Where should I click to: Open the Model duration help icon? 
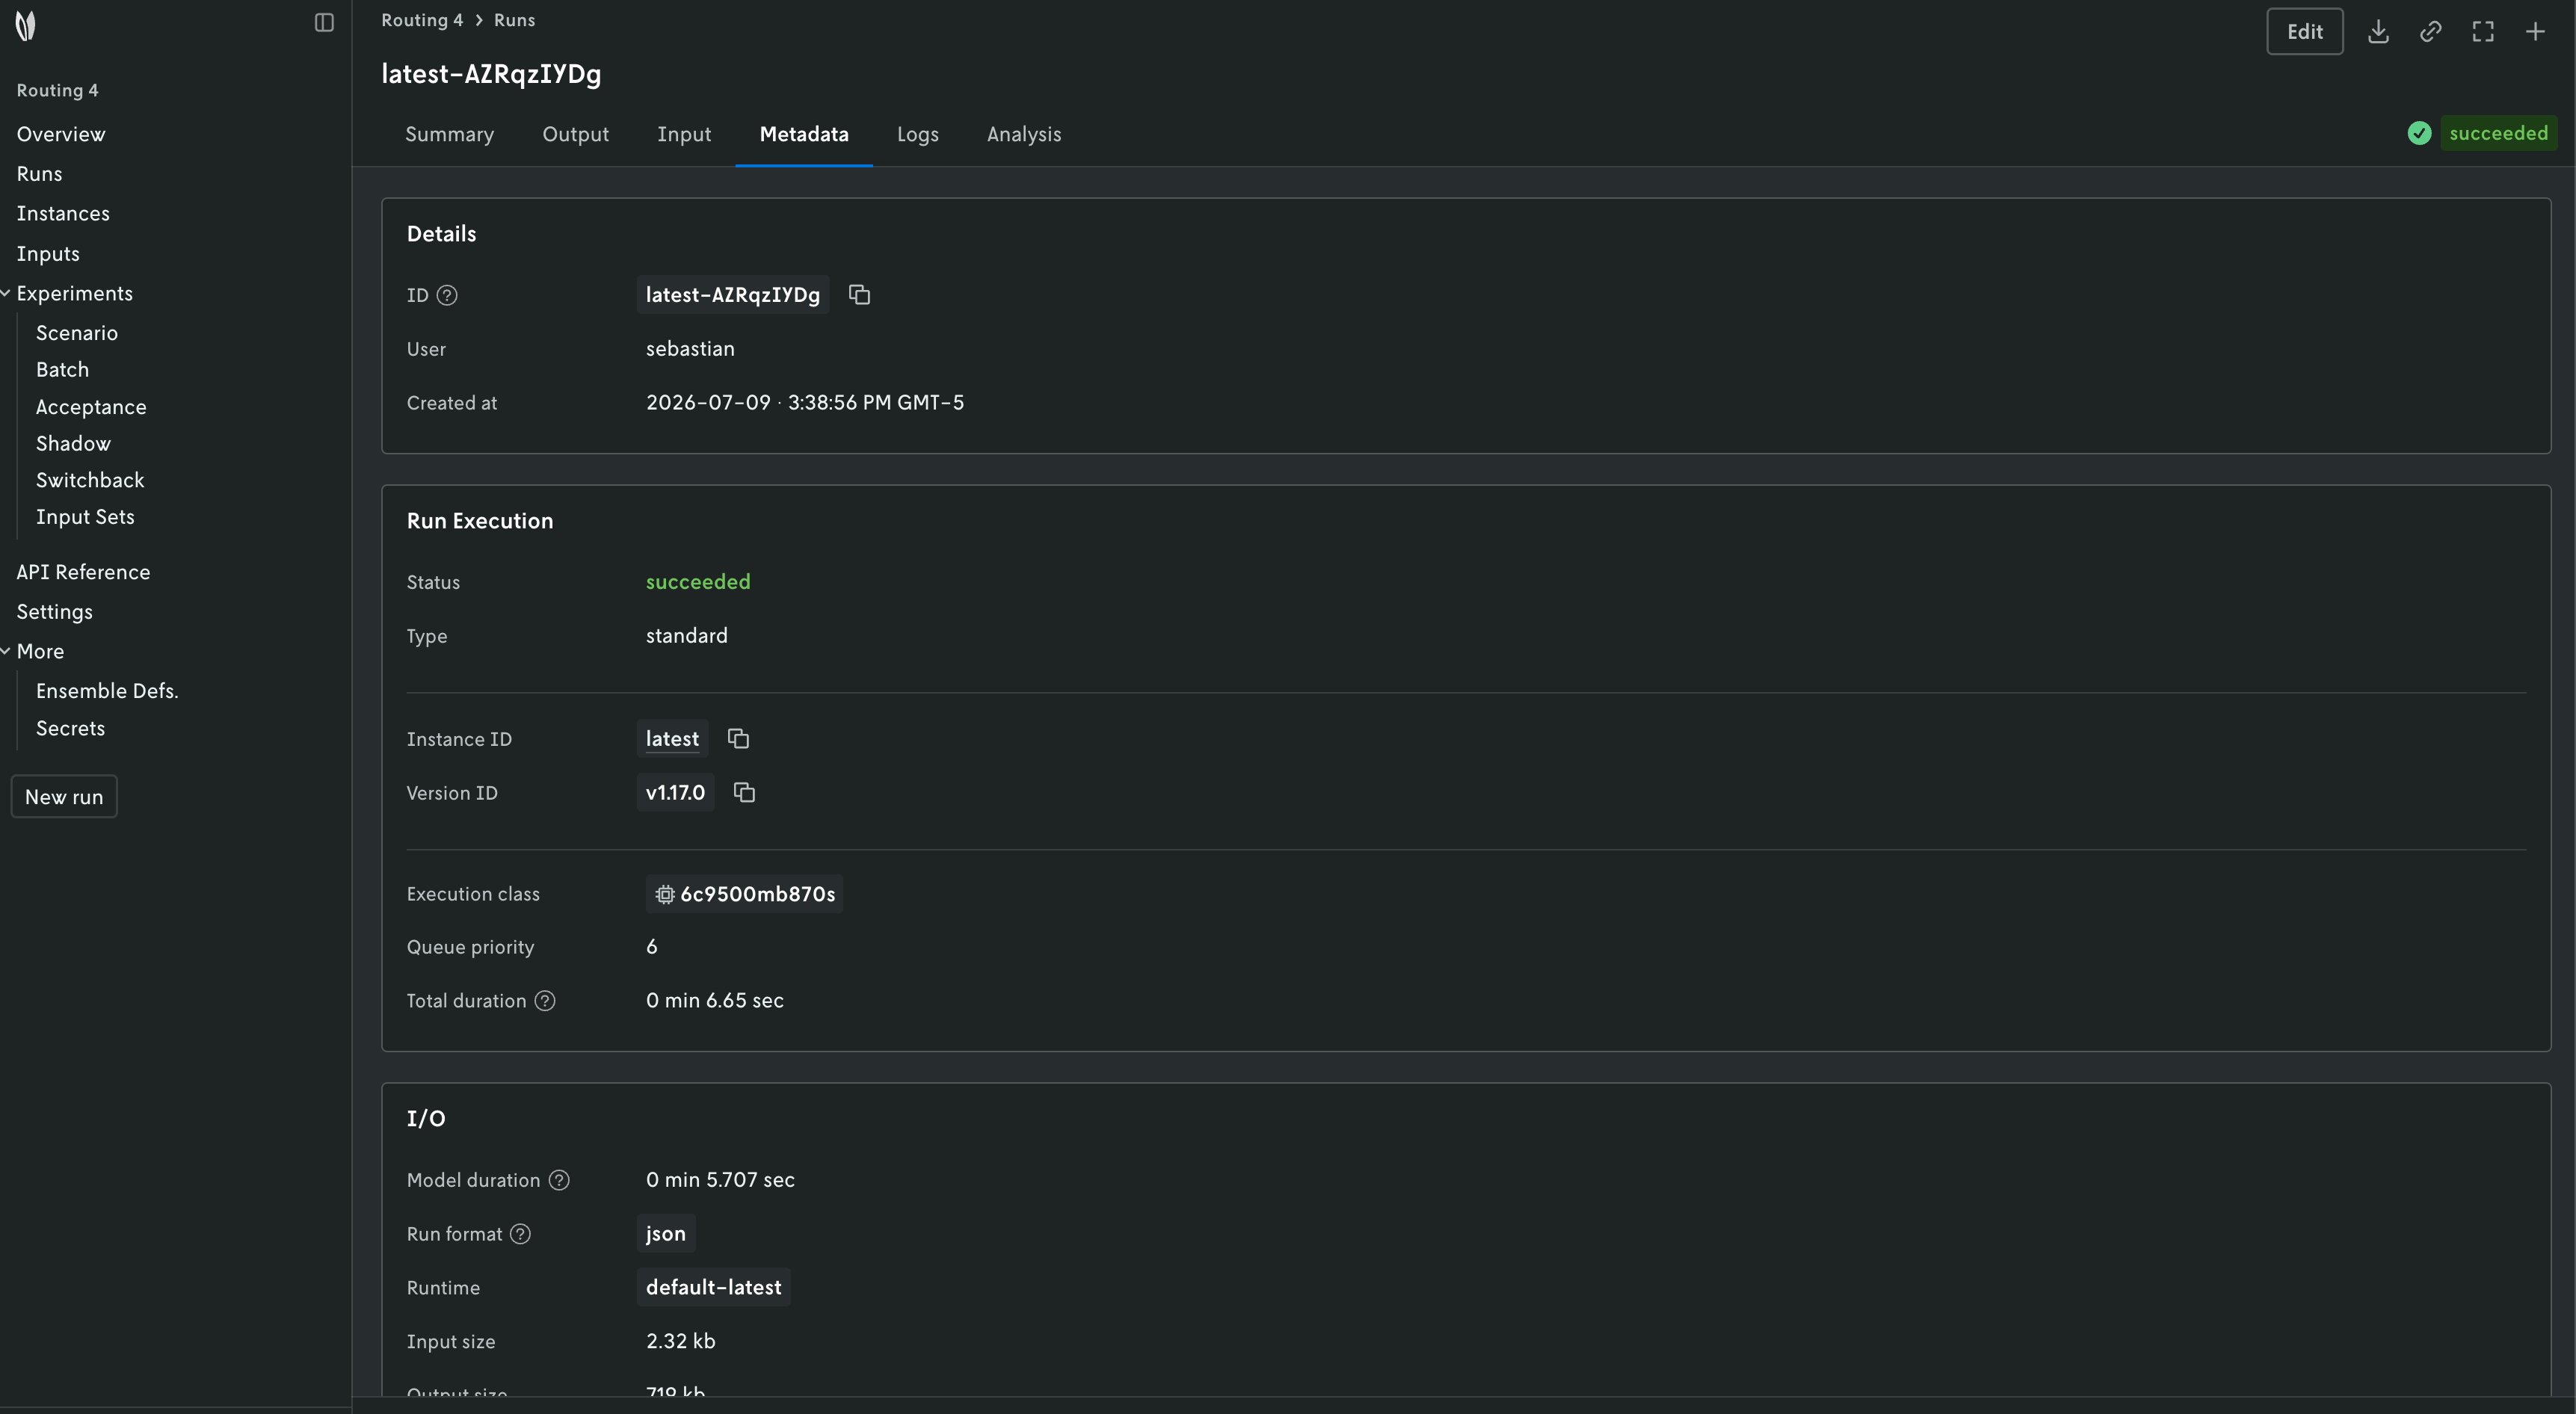click(x=559, y=1180)
